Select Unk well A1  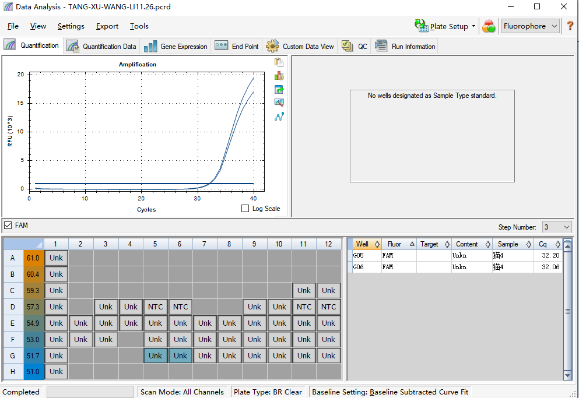pos(56,258)
